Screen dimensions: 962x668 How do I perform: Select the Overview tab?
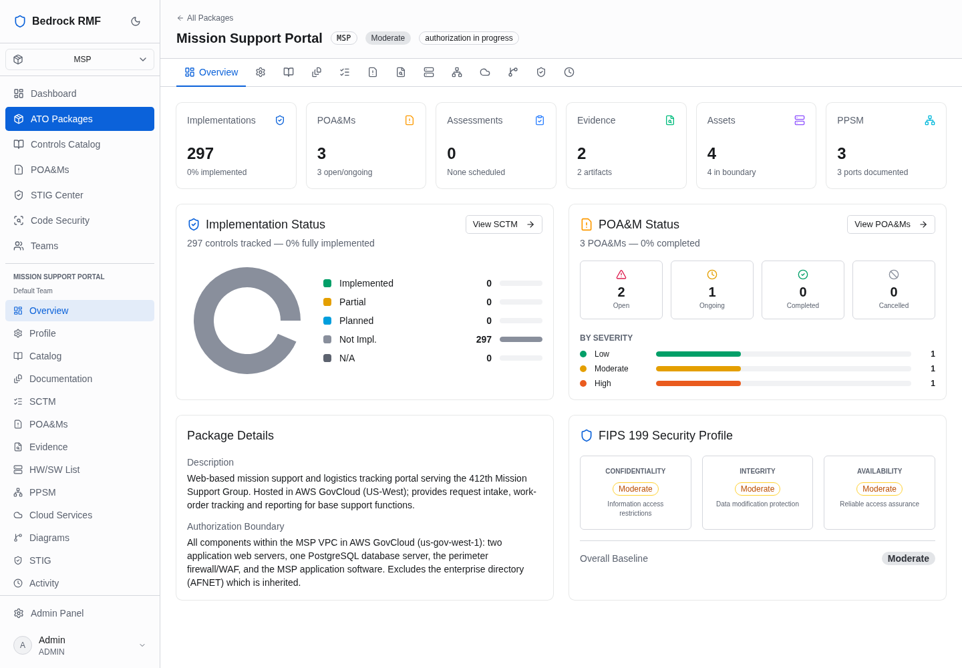[x=211, y=72]
